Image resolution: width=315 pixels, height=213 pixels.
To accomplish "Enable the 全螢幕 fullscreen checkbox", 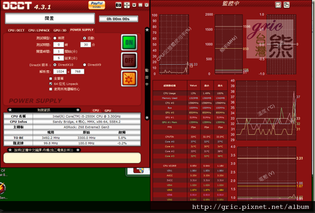I will click(x=51, y=78).
